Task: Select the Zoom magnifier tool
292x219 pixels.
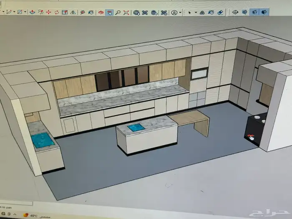Action: tap(118, 13)
